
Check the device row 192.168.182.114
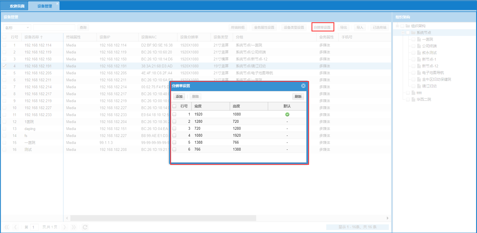tap(4, 45)
